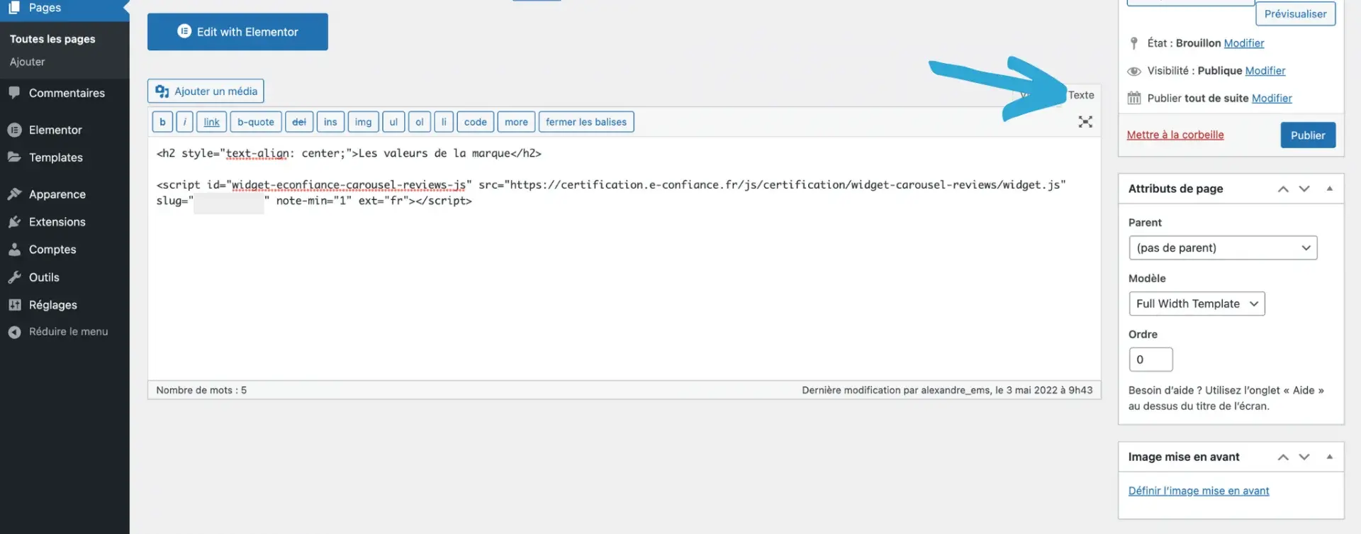1361x534 pixels.
Task: Collapse menu via Réduire arrow icon
Action: (x=14, y=332)
